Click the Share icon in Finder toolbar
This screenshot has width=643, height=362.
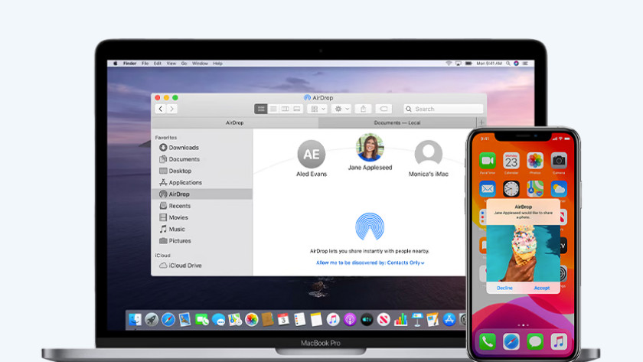point(364,109)
